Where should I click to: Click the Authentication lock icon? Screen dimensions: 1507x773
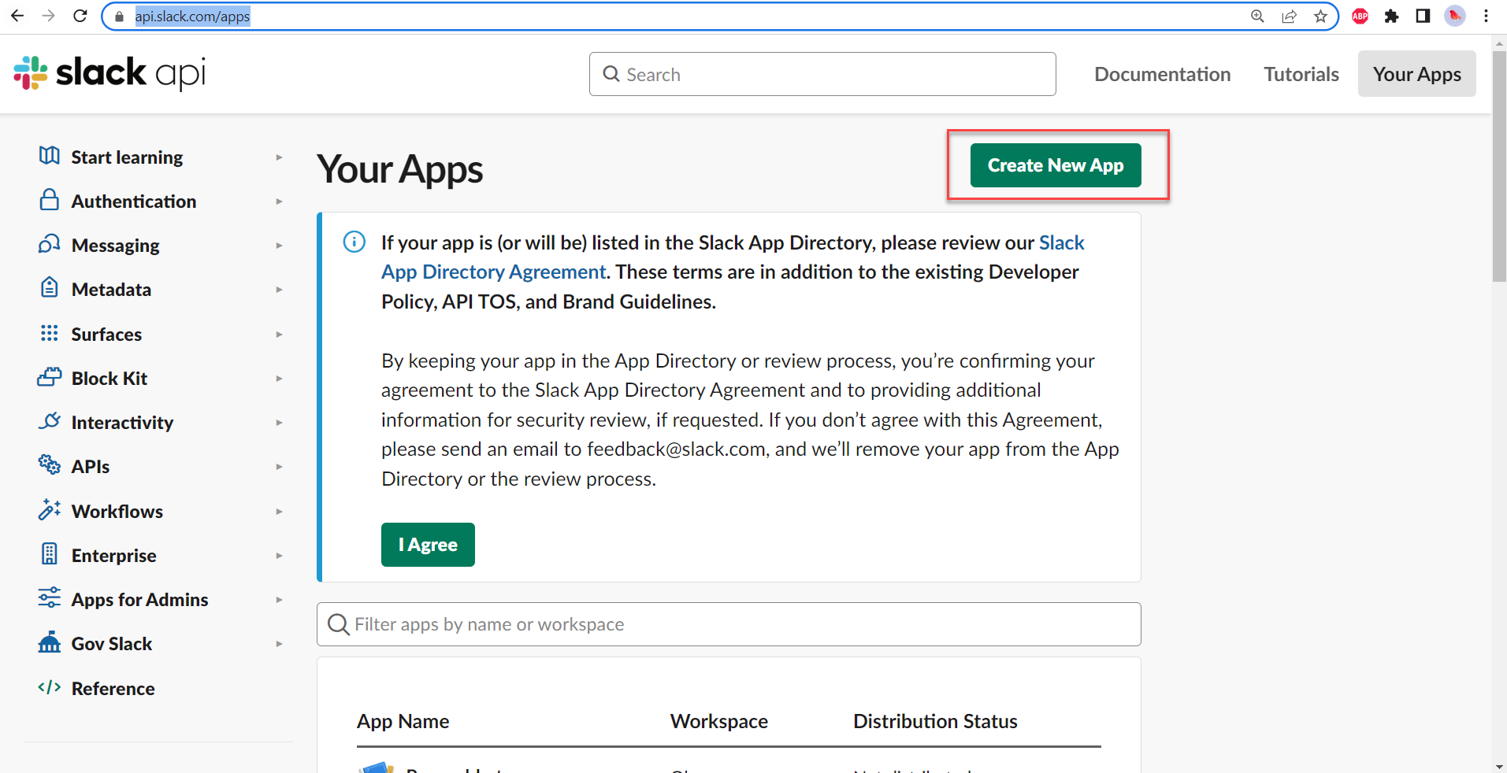[x=49, y=200]
